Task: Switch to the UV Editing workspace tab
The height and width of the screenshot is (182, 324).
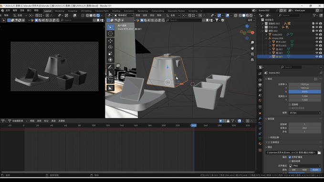Action: pyautogui.click(x=86, y=11)
